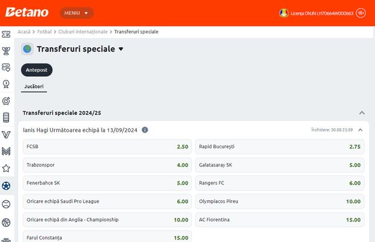Select the Antepost filter pill
The height and width of the screenshot is (242, 375).
36,70
